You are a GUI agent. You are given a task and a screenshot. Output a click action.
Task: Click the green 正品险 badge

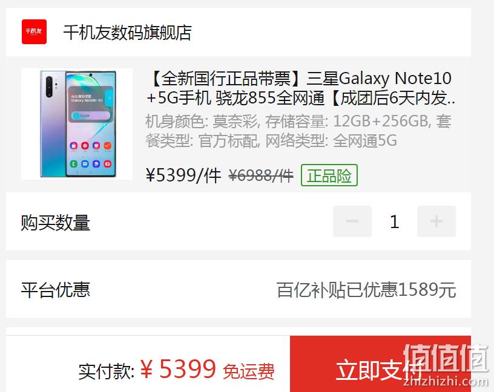(x=329, y=175)
